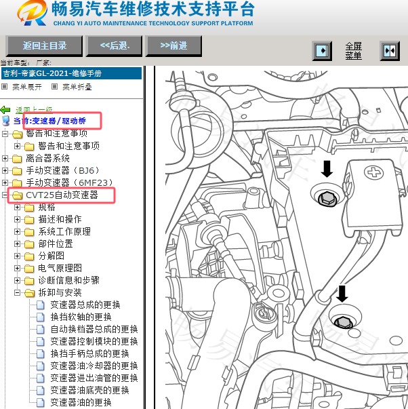Expand the 描述和操作 folder

[x=17, y=219]
